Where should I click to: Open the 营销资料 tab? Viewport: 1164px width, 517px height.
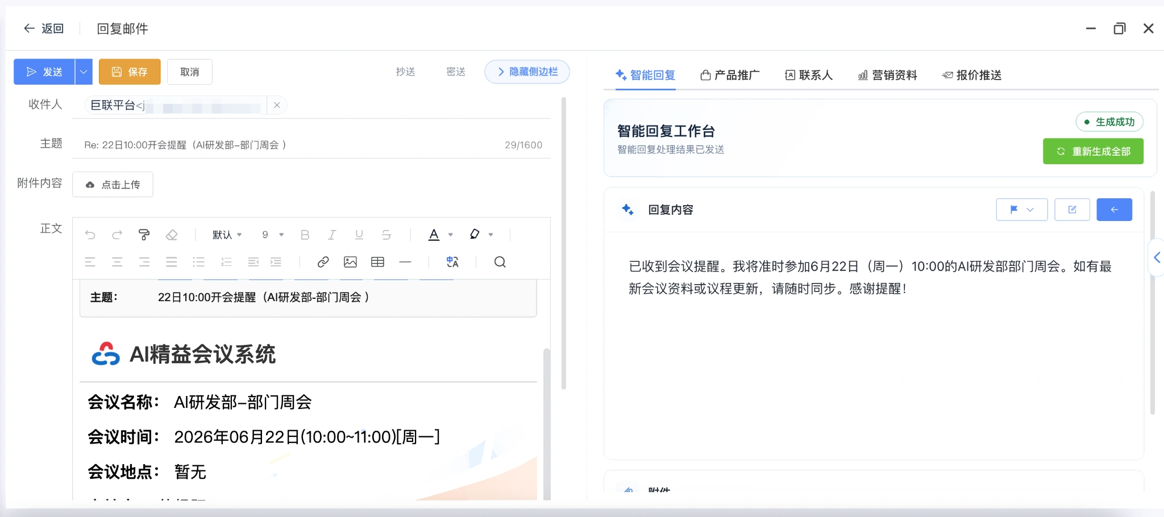pos(888,75)
